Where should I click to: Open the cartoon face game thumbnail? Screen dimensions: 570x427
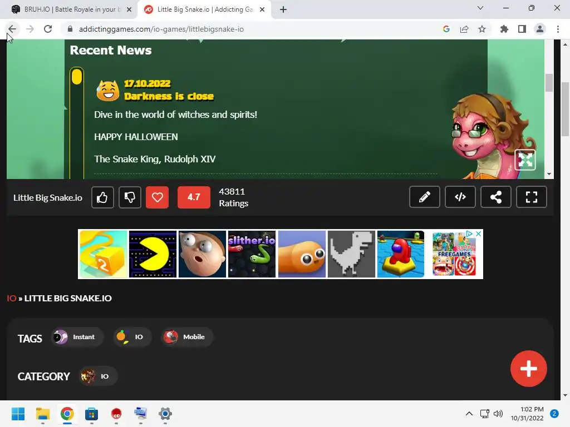click(x=202, y=254)
